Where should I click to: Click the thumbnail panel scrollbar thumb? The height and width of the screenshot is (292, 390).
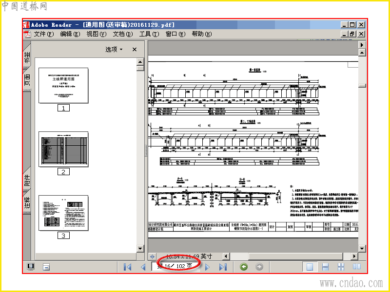140,68
